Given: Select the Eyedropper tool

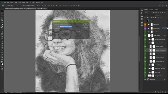Looking at the screenshot, I should (x=2, y=25).
